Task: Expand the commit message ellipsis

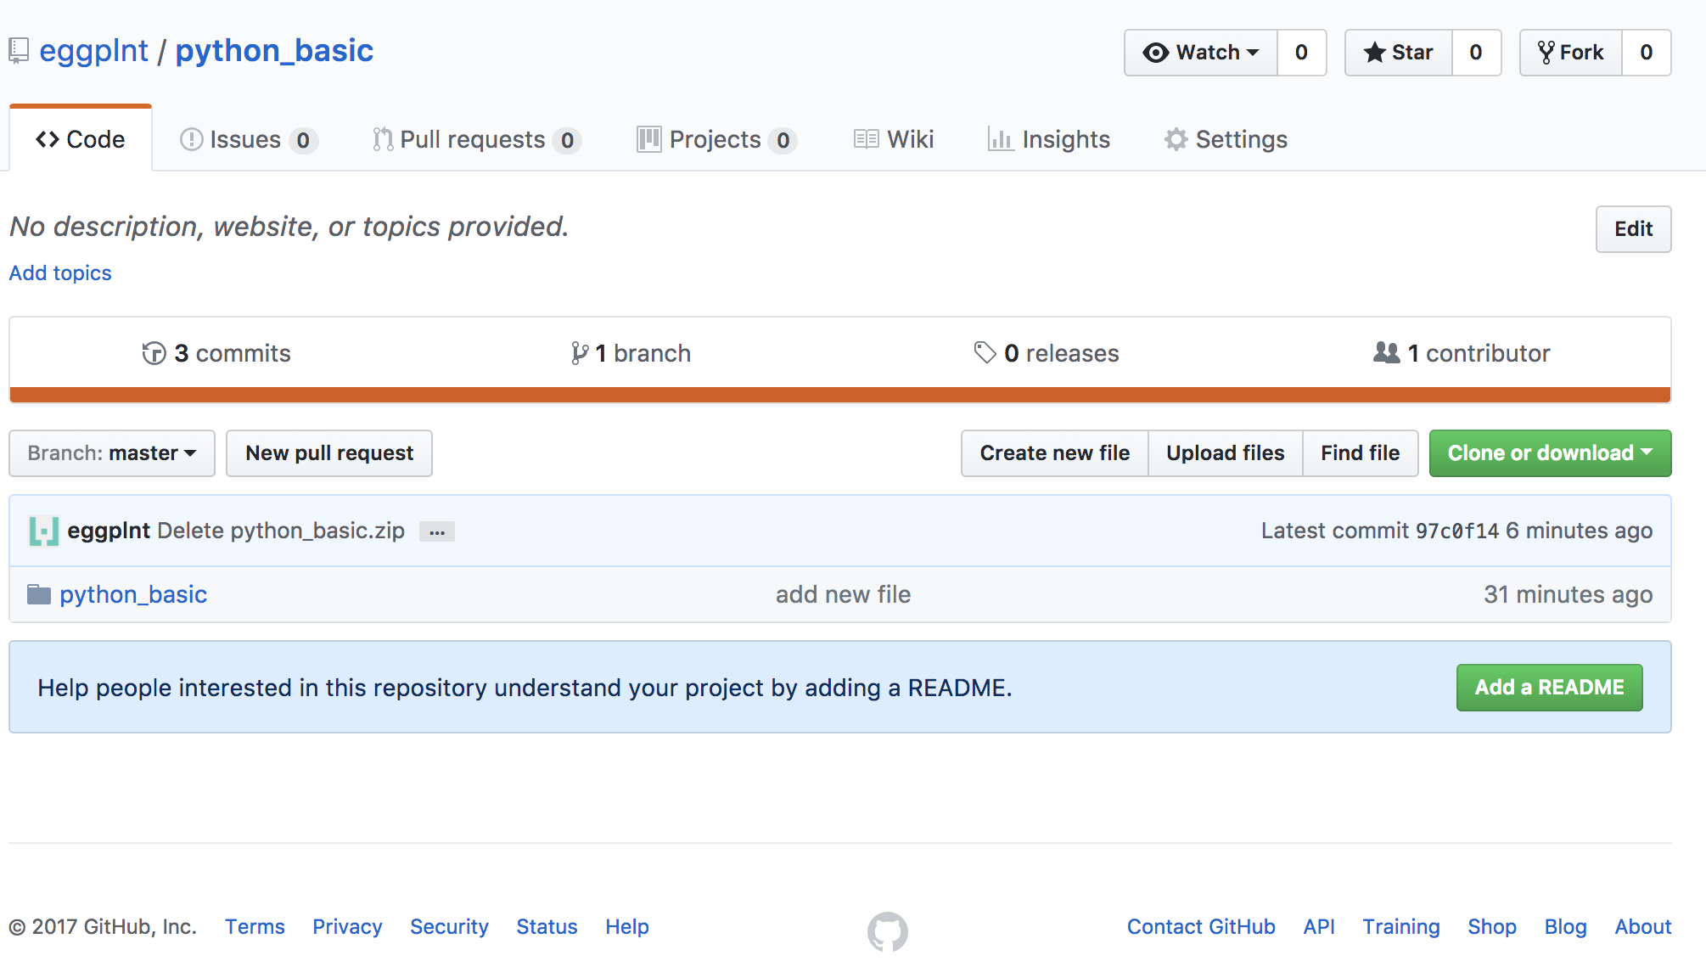Action: (x=437, y=531)
